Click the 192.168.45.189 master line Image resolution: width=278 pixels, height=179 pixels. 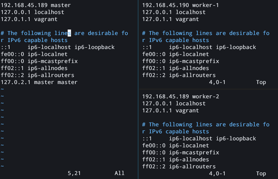(34, 5)
